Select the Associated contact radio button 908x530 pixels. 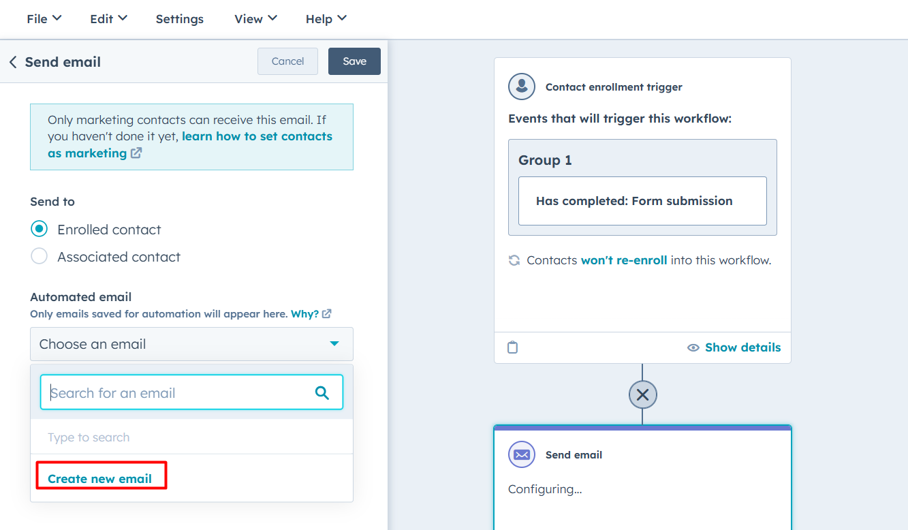[39, 256]
